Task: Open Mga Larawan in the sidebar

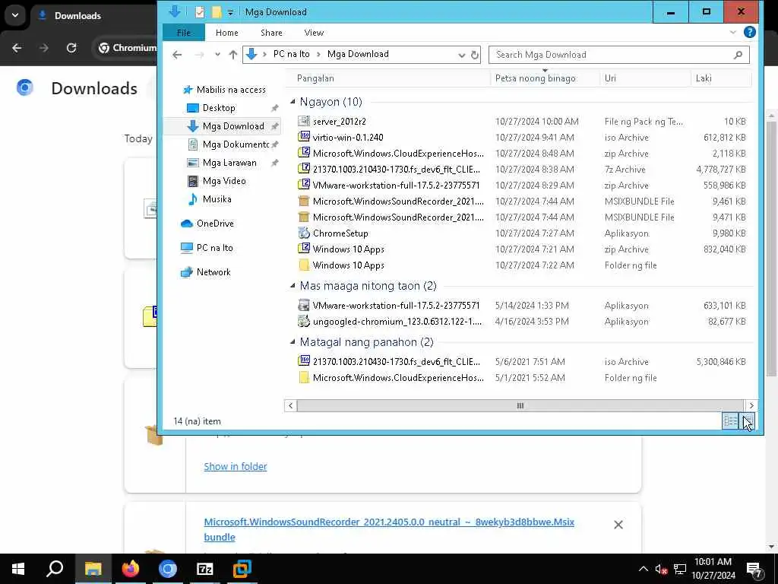Action: coord(229,163)
